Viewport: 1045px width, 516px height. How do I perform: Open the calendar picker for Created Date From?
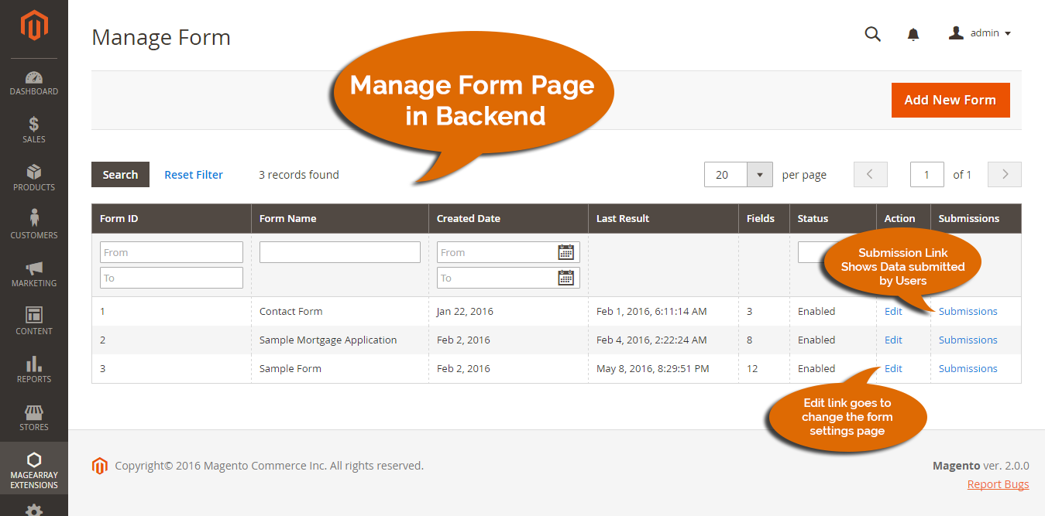(x=566, y=251)
